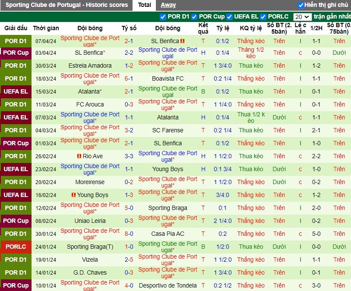
Task: Click 'Thua 1/2 kèo' result on 07/03/24
Action: [251, 118]
